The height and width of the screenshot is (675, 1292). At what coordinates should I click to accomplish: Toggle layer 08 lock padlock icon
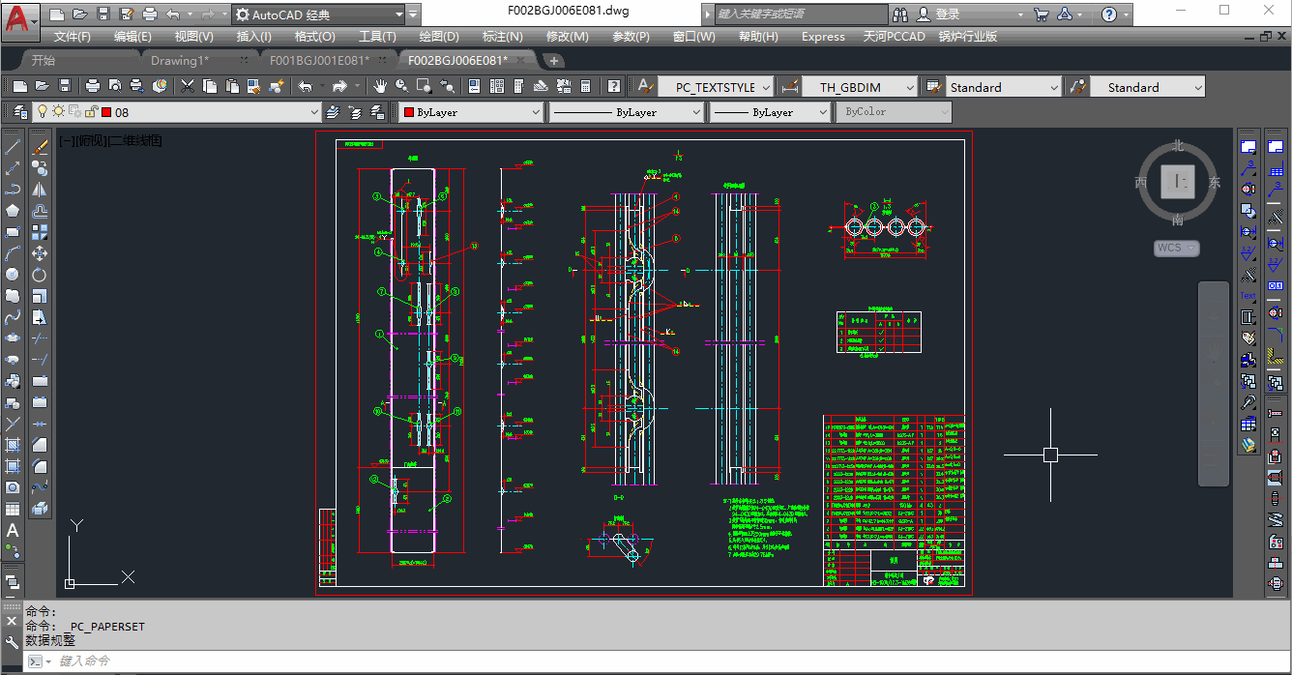[x=91, y=112]
